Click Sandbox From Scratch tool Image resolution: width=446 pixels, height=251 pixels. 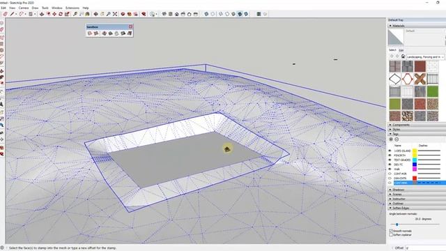[96, 33]
